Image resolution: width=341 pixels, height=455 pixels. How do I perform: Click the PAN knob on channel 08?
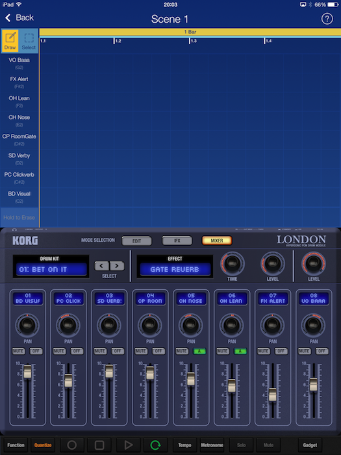(x=314, y=325)
